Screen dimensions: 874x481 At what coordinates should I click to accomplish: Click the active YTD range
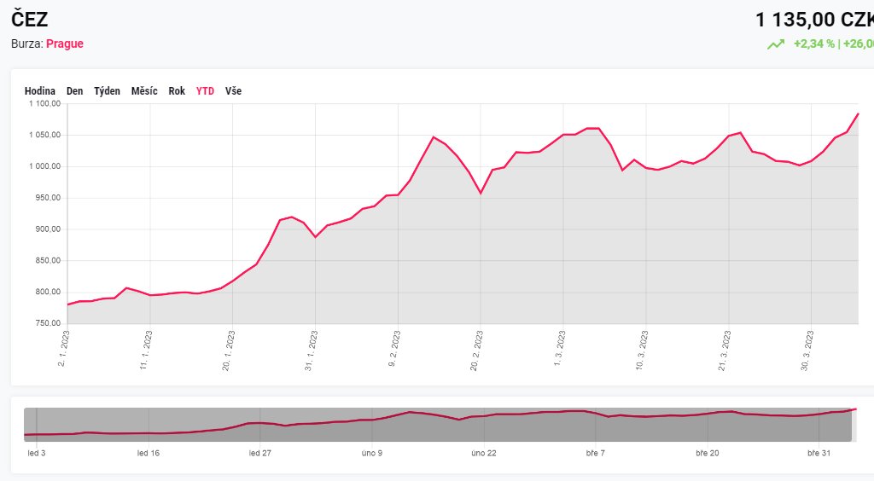(205, 91)
